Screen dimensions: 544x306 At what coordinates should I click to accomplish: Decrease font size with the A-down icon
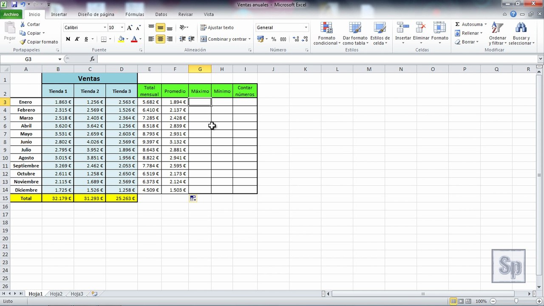[138, 28]
